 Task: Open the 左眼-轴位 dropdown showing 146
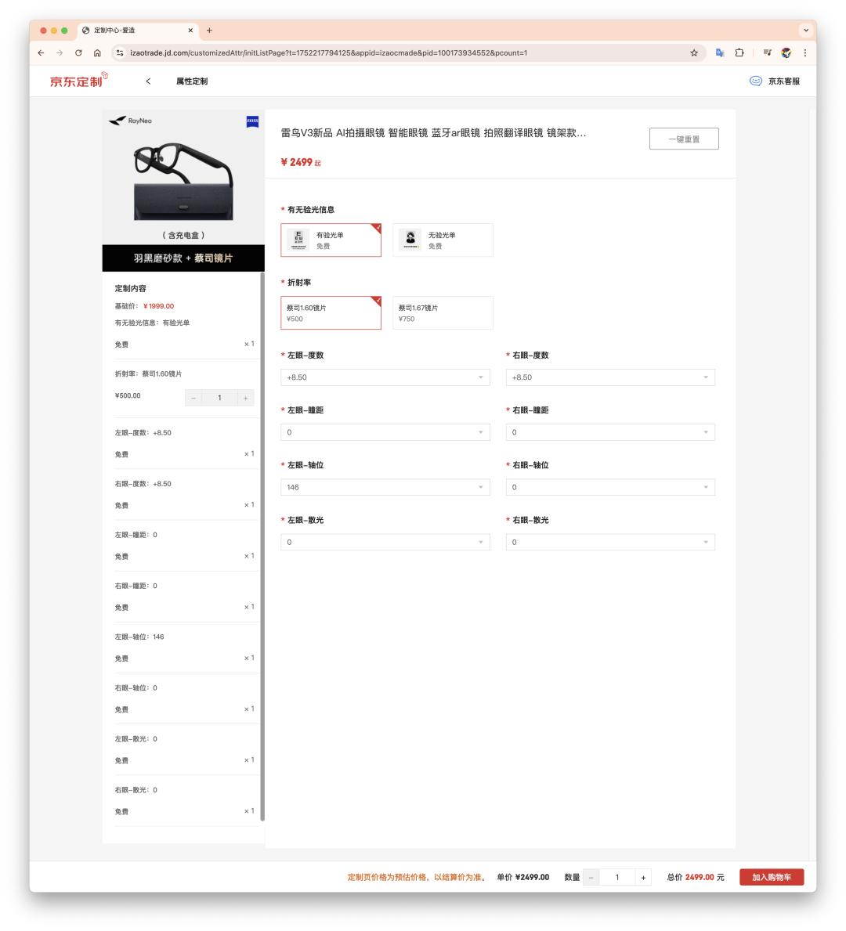pyautogui.click(x=385, y=488)
